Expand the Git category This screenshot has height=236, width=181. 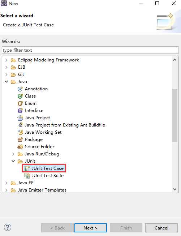6,74
